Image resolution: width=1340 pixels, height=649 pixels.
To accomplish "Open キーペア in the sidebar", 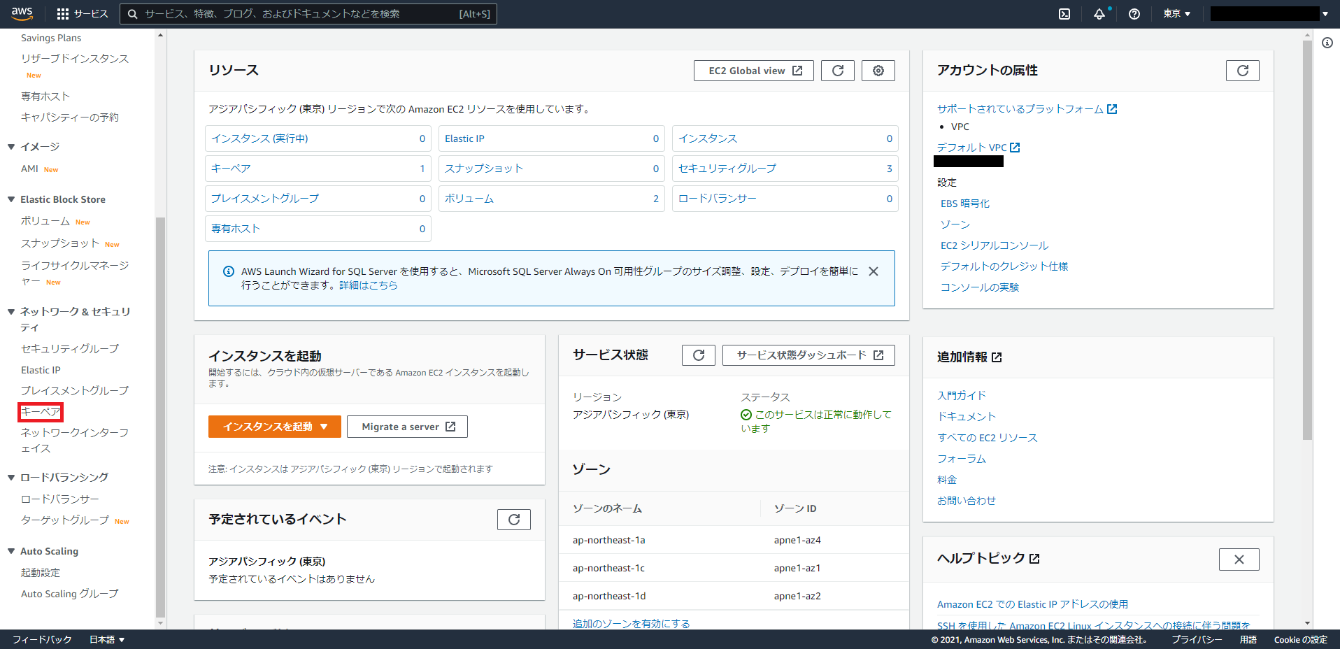I will pyautogui.click(x=41, y=412).
